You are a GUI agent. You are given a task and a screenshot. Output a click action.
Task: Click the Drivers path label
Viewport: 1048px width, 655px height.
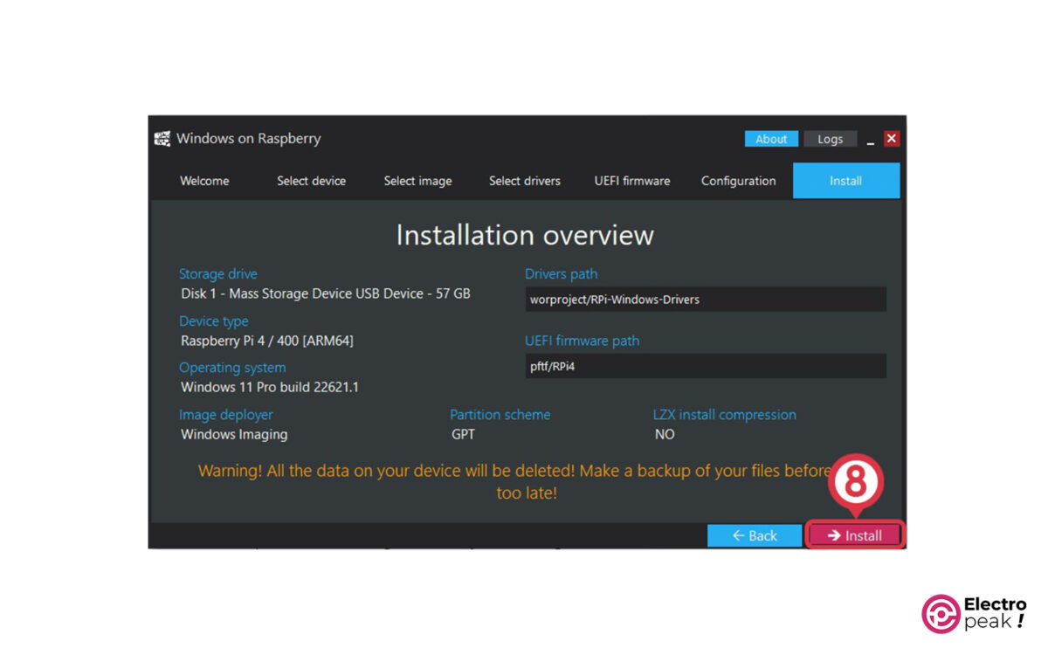[562, 274]
